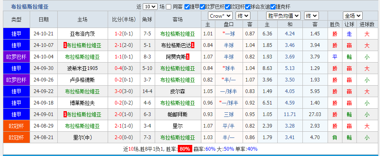Click date 24-09-18 cell
The height and width of the screenshot is (156, 380).
coord(44,103)
